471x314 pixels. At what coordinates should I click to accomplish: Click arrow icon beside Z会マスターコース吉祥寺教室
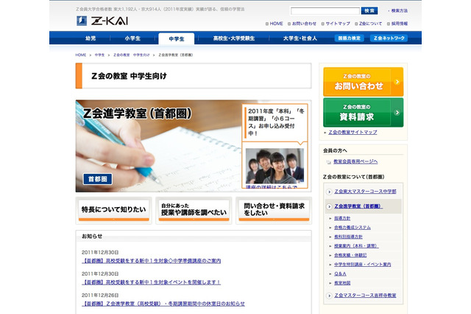tap(329, 296)
